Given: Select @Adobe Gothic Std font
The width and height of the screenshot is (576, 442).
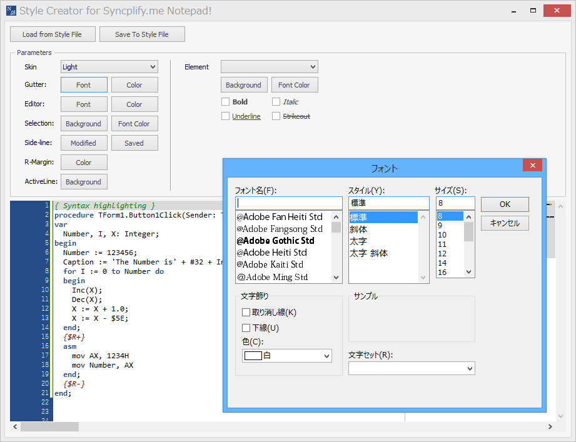Looking at the screenshot, I should pos(276,241).
